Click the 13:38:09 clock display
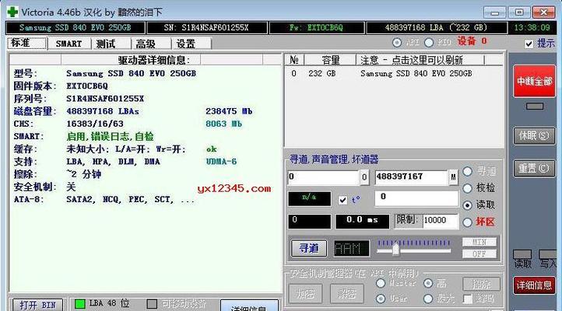This screenshot has height=311, width=562. pyautogui.click(x=532, y=27)
